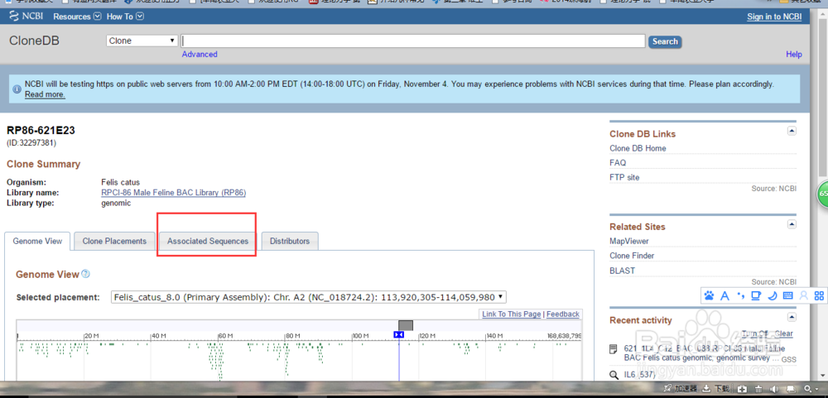This screenshot has height=398, width=828.
Task: Switch to the Clone Placements tab
Action: point(114,242)
